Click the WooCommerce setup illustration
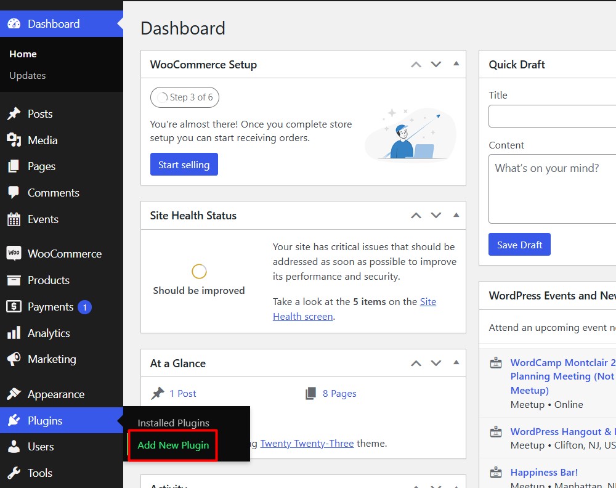The height and width of the screenshot is (488, 616). [x=410, y=134]
